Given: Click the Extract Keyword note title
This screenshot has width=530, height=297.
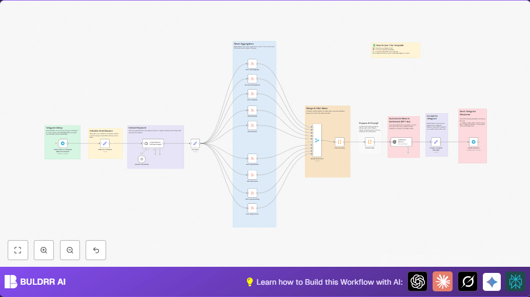Looking at the screenshot, I should point(137,128).
